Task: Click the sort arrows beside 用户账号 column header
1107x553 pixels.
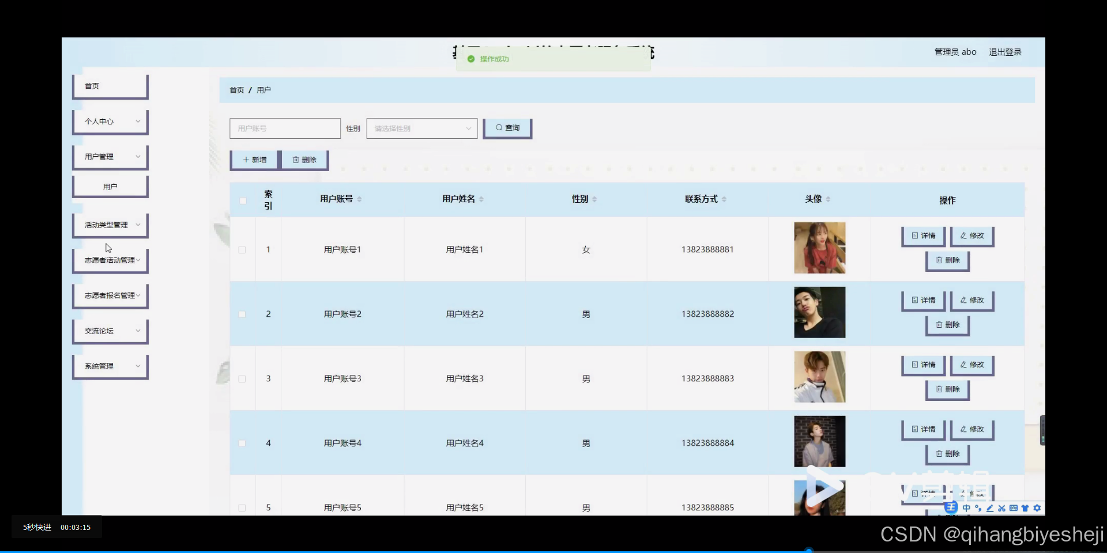Action: tap(359, 199)
